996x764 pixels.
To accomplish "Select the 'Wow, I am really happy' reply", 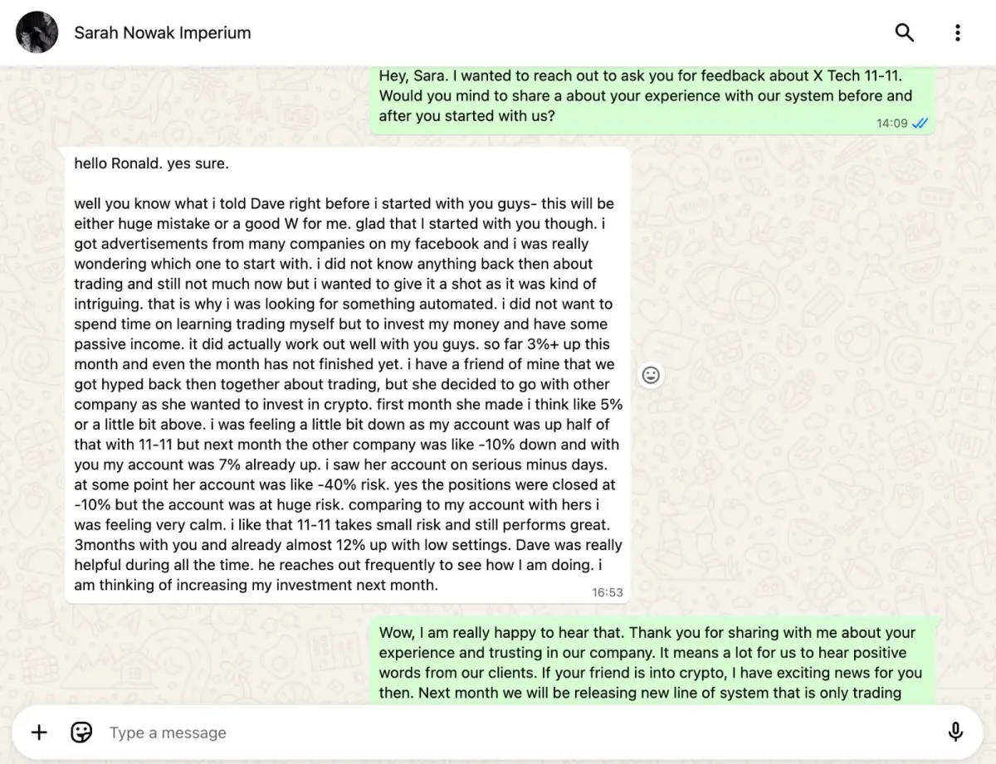I will click(655, 661).
